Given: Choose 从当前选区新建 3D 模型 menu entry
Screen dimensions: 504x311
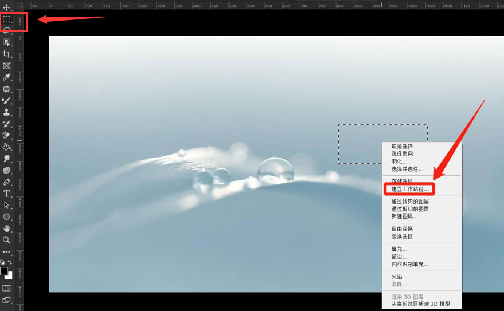Looking at the screenshot, I should click(x=421, y=304).
